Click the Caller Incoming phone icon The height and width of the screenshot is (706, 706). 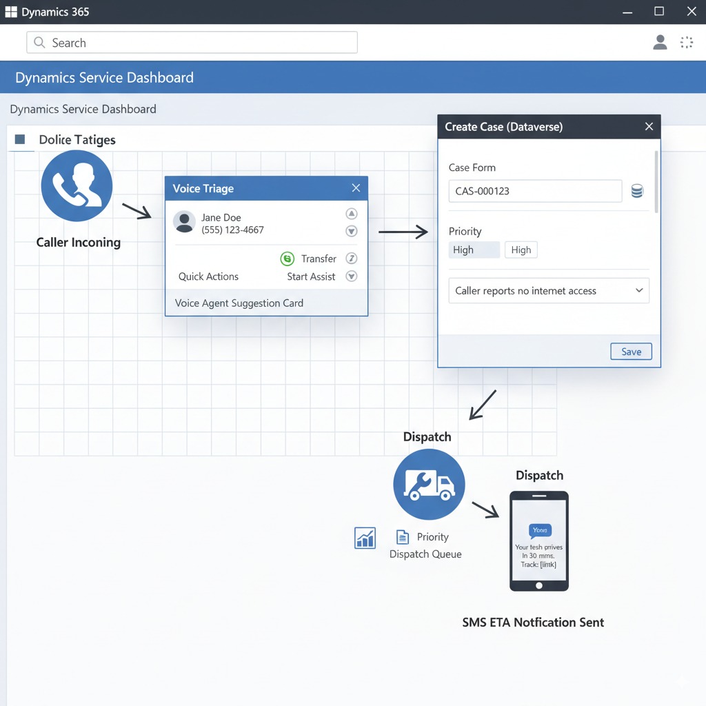tap(77, 185)
